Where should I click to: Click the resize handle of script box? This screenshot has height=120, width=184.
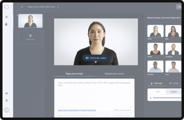click(x=130, y=108)
